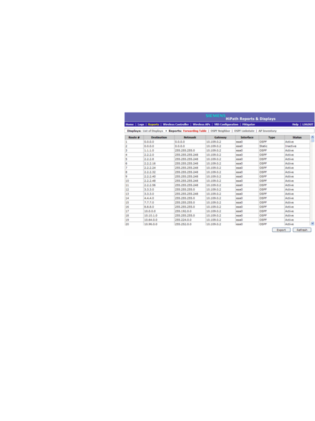Open the List of Displays link
This screenshot has height=421, width=315.
tap(153, 131)
